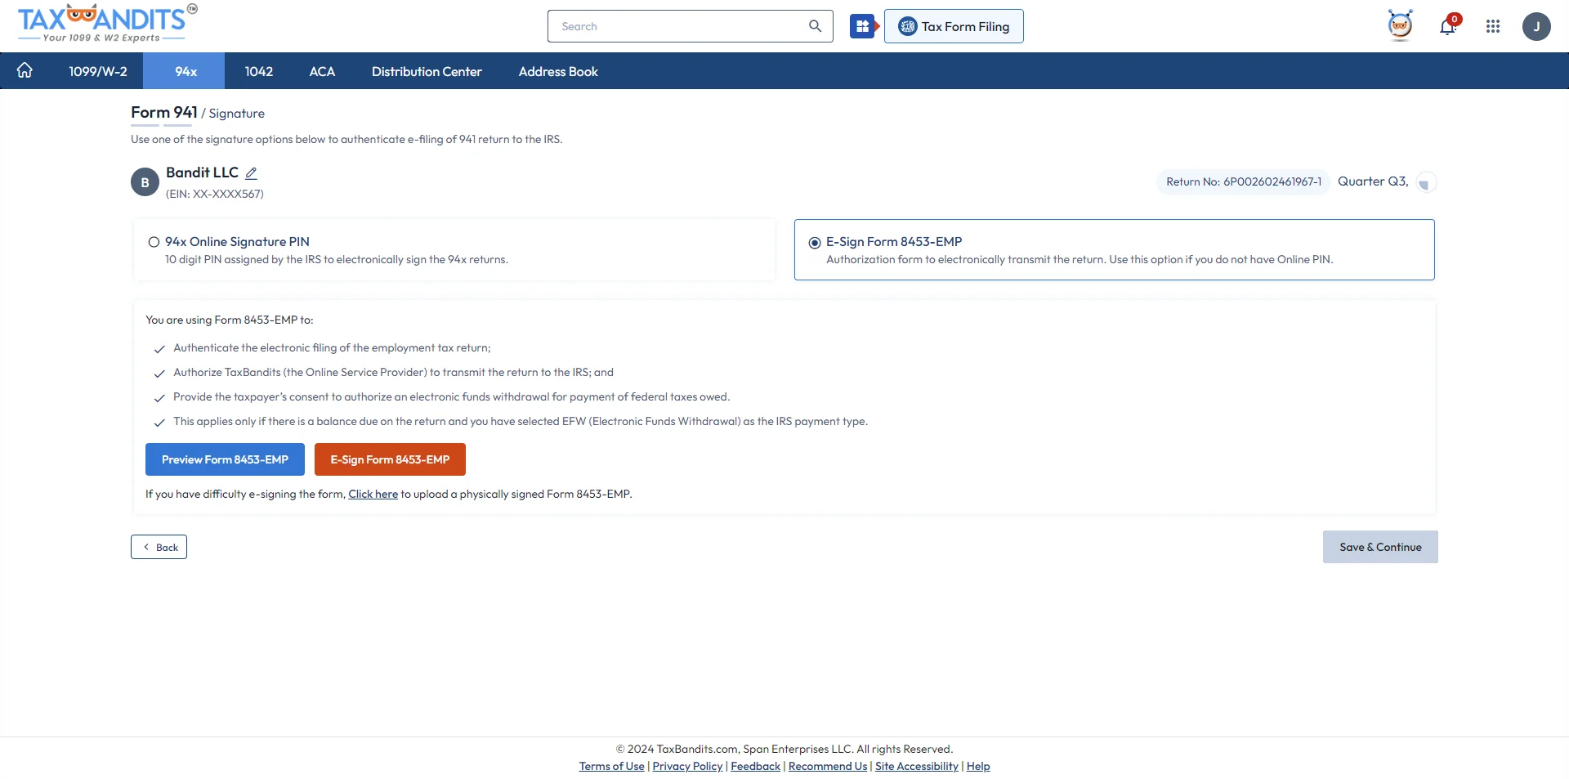Click the J profile avatar
Viewport: 1569px width, 779px height.
click(x=1538, y=26)
